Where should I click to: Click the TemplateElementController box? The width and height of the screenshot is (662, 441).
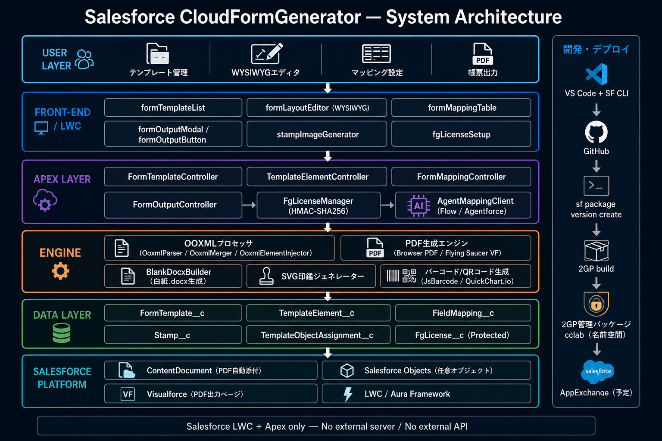pos(317,177)
